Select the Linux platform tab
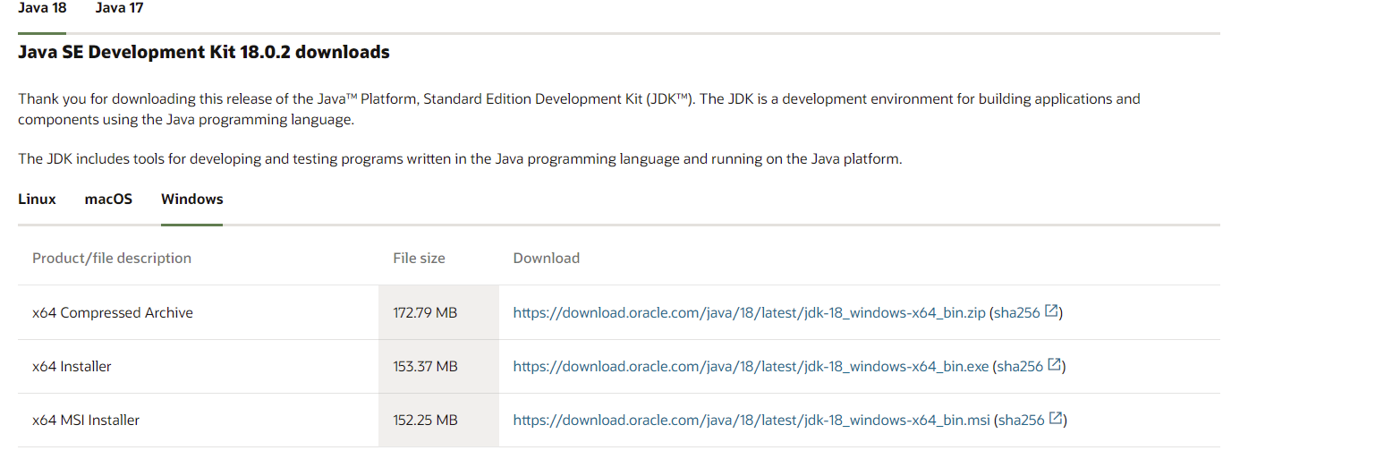Image resolution: width=1384 pixels, height=459 pixels. pos(37,199)
